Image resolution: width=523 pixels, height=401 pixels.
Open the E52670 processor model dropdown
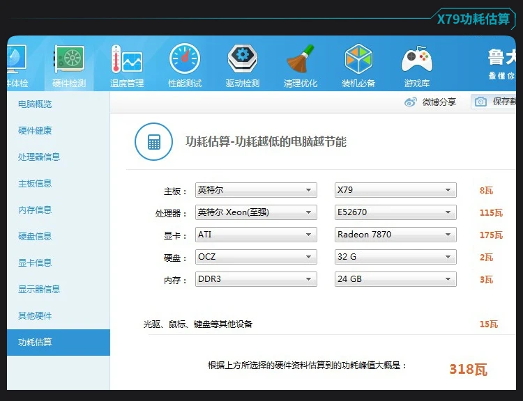tap(395, 212)
